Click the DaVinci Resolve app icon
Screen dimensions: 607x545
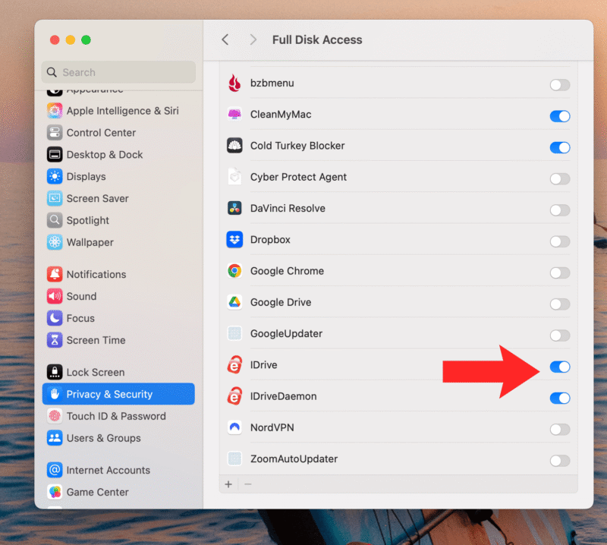(234, 209)
